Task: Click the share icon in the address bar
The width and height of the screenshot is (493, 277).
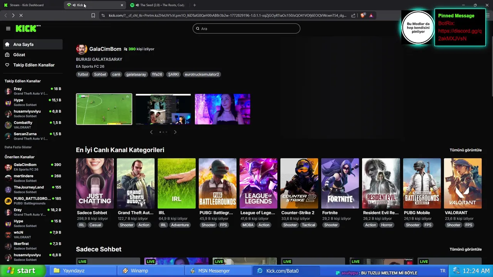Action: (353, 15)
